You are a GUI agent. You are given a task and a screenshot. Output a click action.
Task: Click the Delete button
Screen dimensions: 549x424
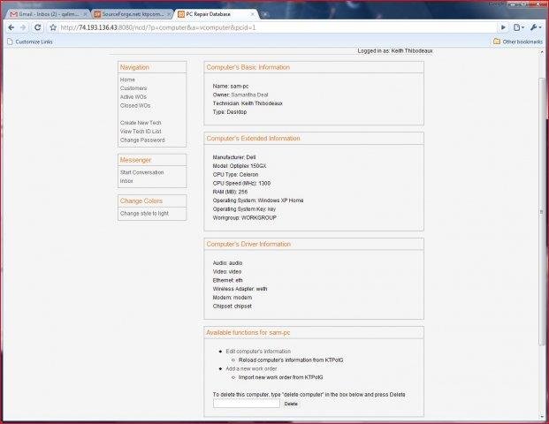coord(291,404)
